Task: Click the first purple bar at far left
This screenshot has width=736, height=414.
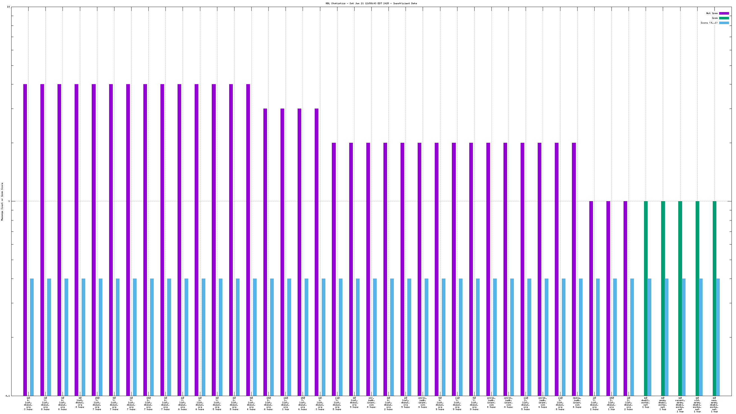Action: 25,240
